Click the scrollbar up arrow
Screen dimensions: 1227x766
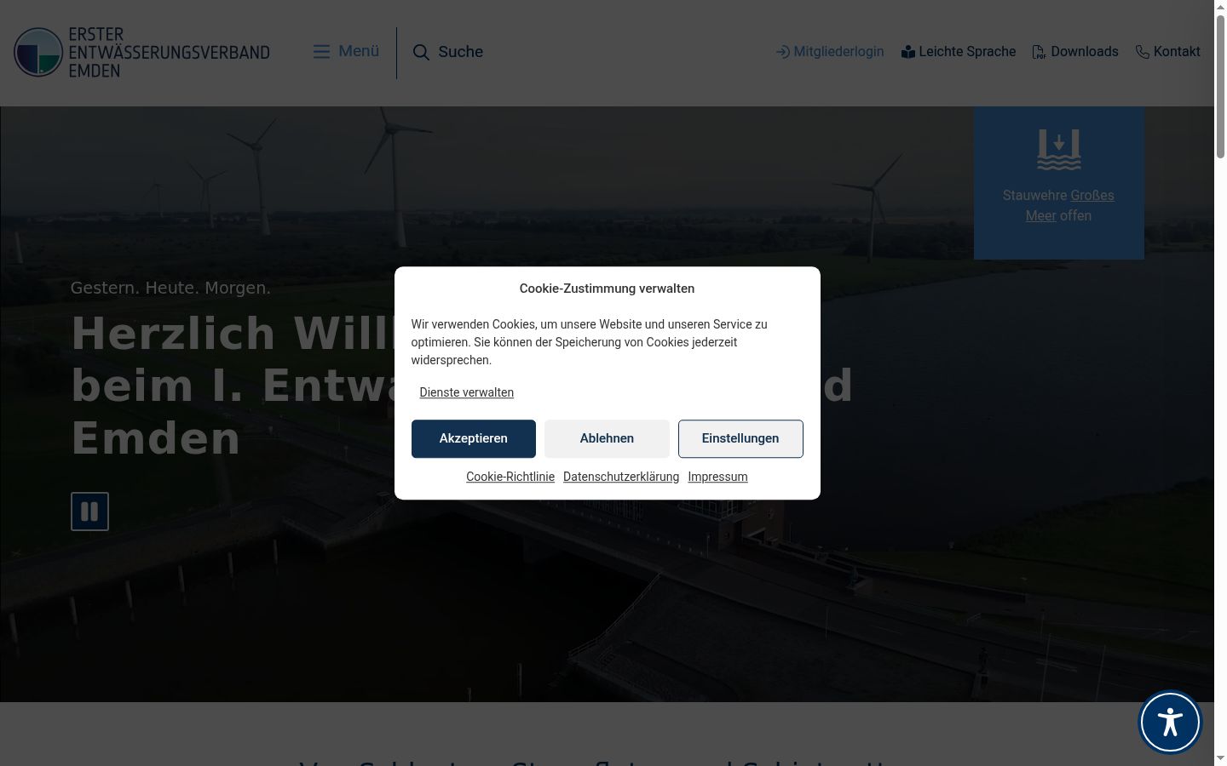coord(1220,7)
